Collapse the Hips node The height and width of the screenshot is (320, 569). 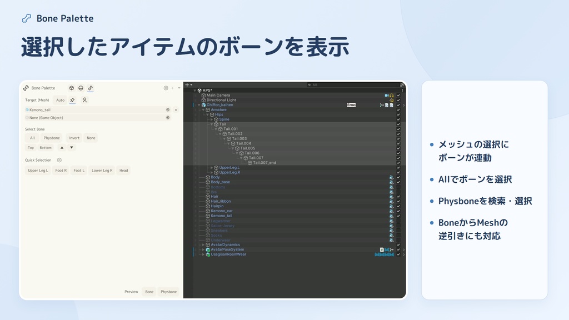click(x=208, y=114)
